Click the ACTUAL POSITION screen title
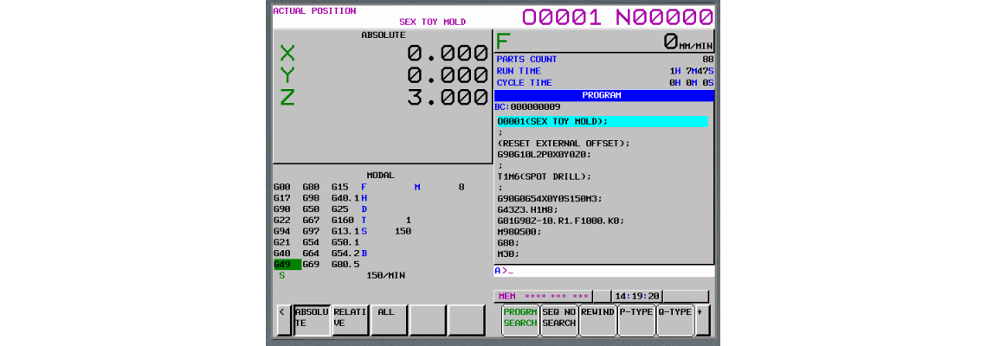The image size is (987, 346). (314, 10)
